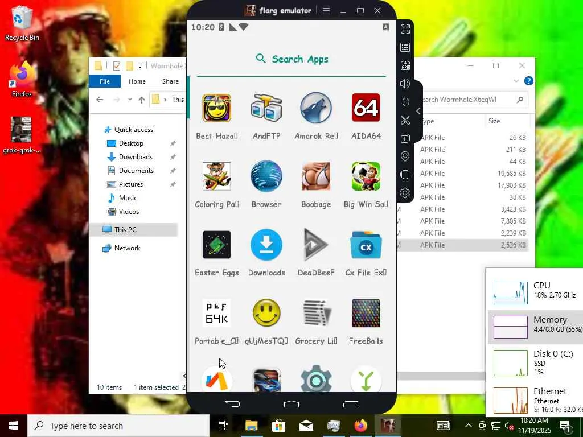
Task: Open the location pin tool
Action: click(405, 156)
